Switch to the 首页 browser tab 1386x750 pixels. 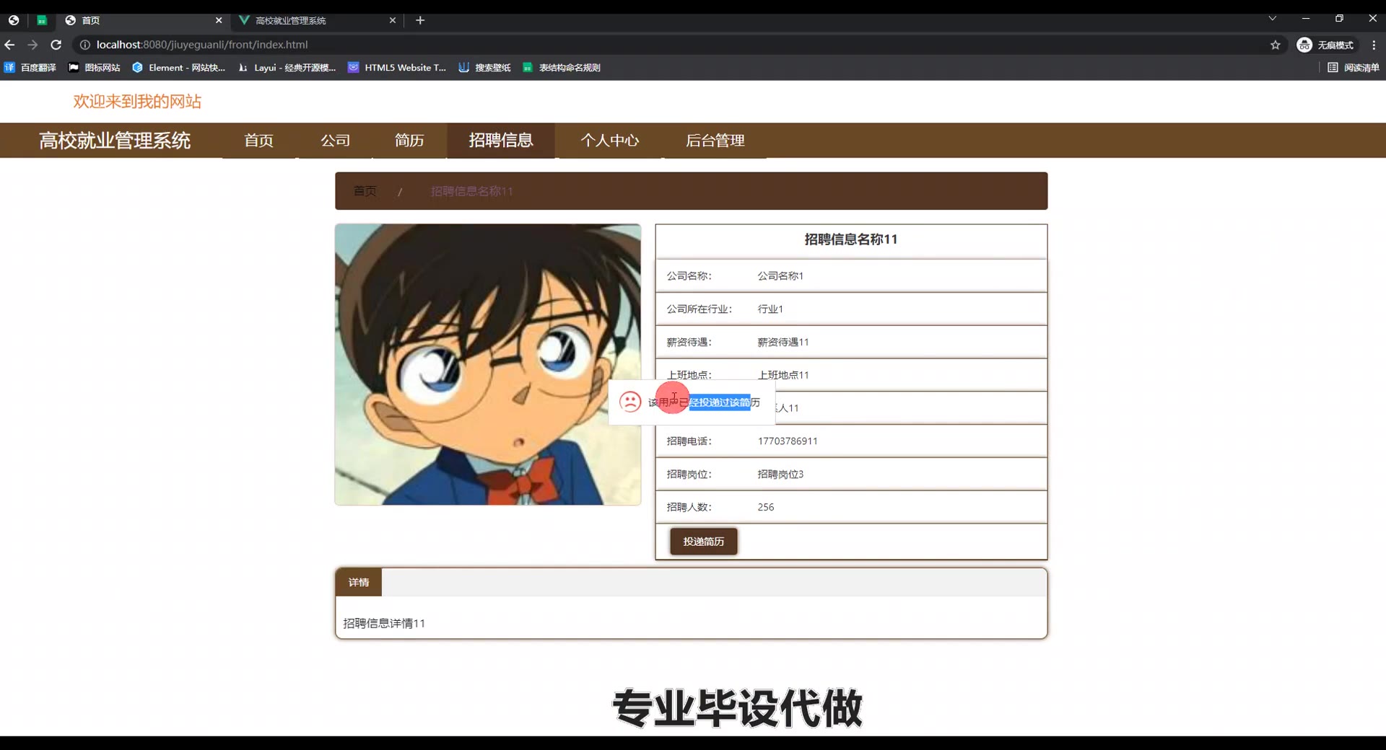point(143,20)
